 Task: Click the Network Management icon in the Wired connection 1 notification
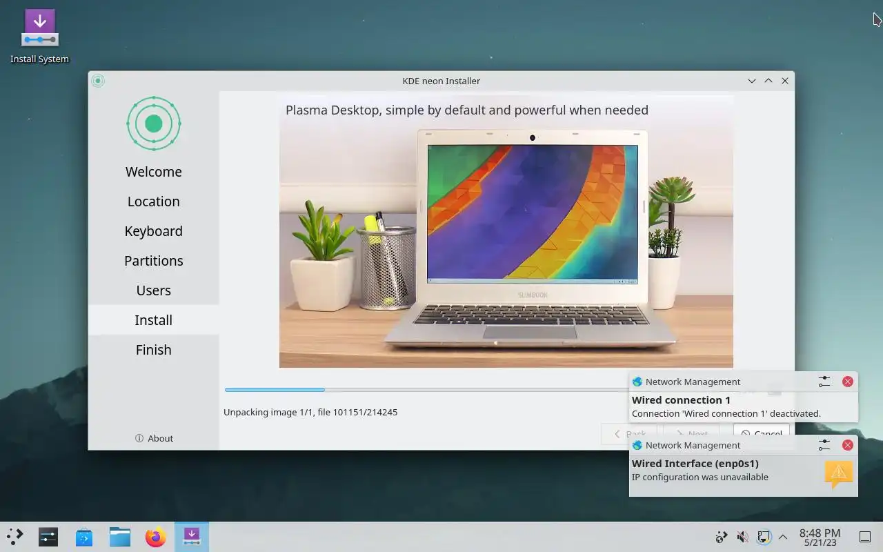(637, 382)
